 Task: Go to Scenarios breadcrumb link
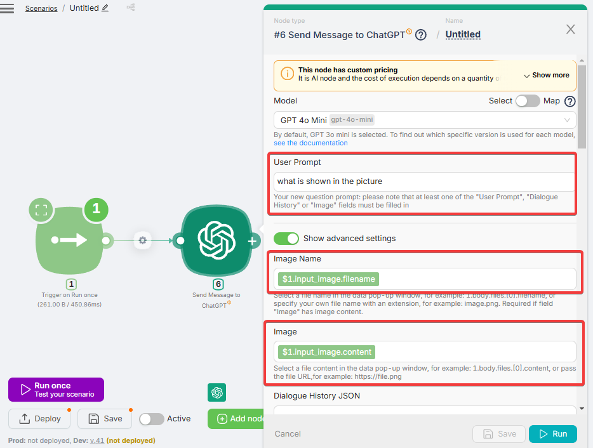pos(41,8)
